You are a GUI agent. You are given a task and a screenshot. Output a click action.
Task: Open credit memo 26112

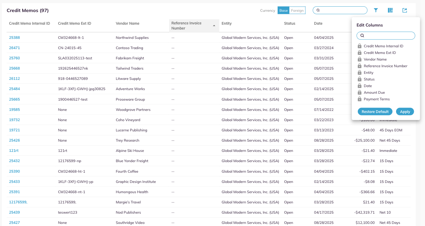coord(14,79)
